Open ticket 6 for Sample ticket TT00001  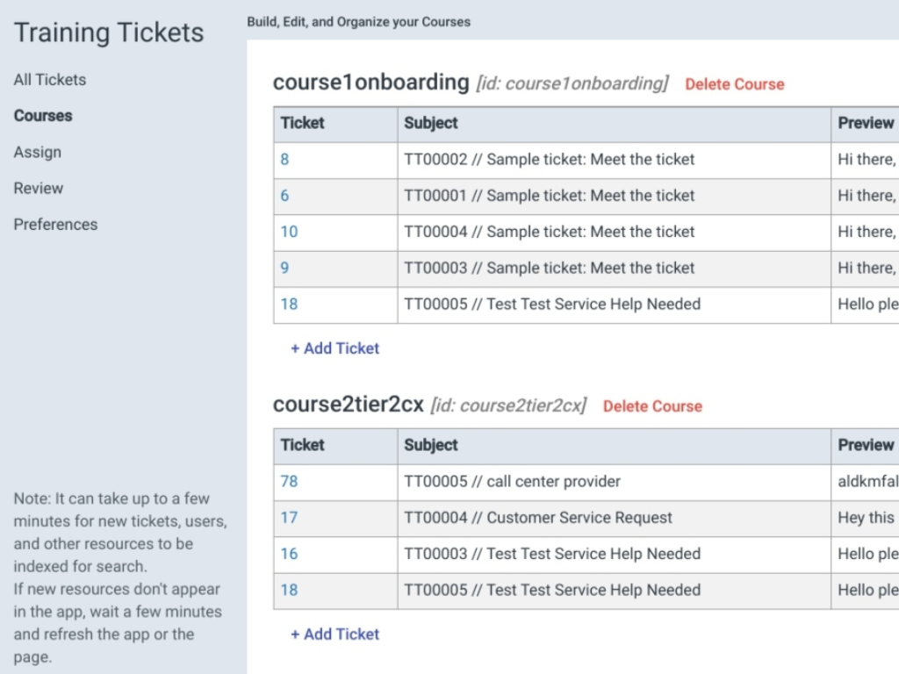[283, 196]
